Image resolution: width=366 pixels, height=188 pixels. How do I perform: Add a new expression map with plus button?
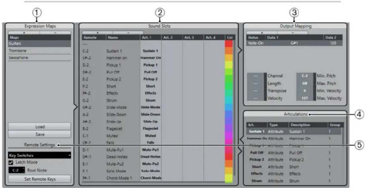[x=24, y=33]
